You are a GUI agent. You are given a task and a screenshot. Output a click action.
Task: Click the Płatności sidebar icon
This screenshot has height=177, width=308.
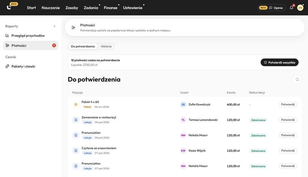coord(7,46)
